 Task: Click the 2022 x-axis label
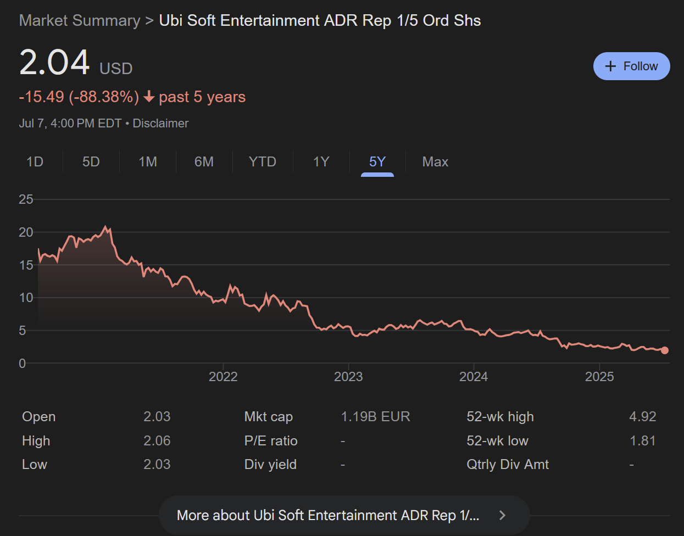(x=223, y=377)
